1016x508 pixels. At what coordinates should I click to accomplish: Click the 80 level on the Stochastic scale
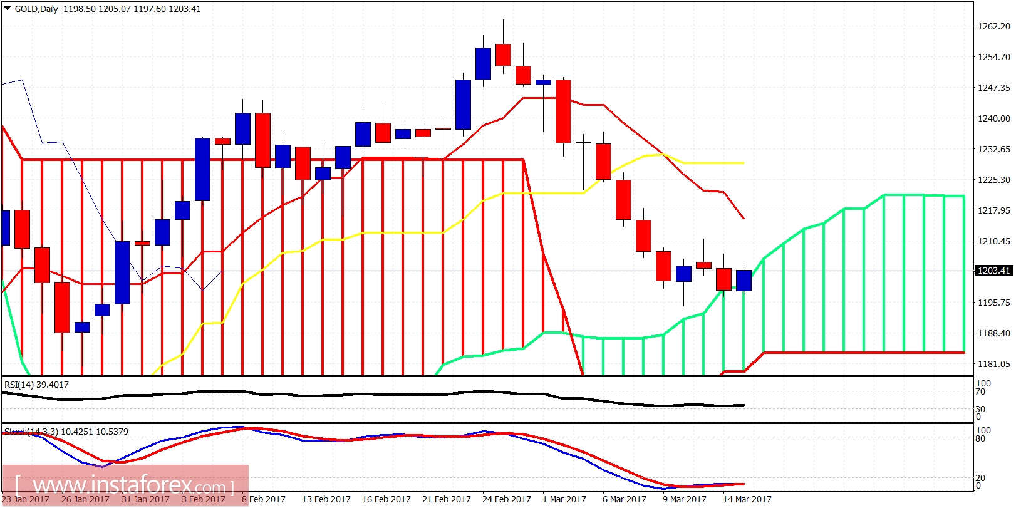click(980, 438)
